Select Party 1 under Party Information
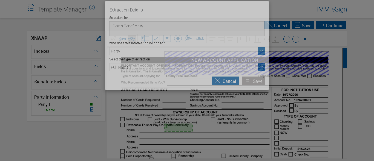 click(x=44, y=104)
